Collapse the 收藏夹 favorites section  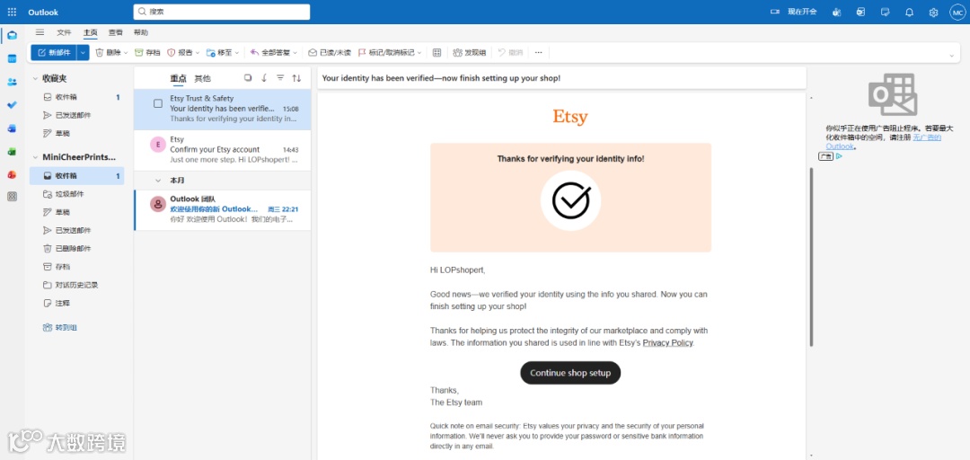point(35,79)
